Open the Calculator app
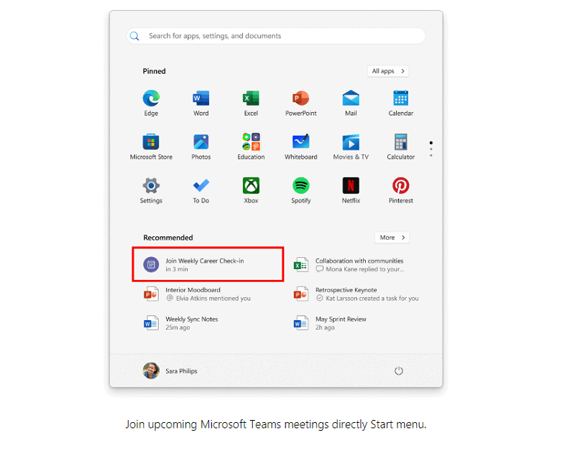The image size is (575, 453). click(401, 146)
